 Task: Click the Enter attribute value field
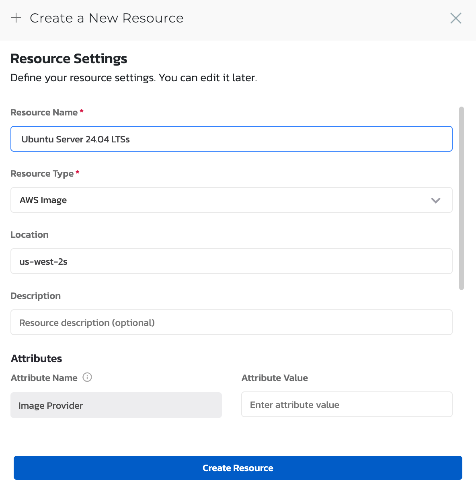tap(347, 405)
